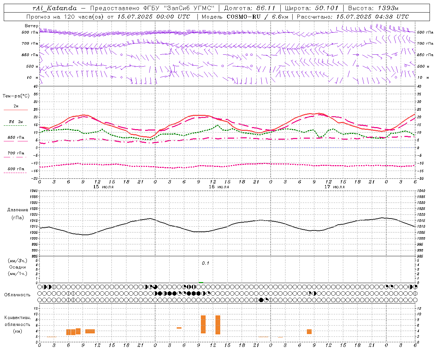Click the (км) unit under convective label

[17, 331]
